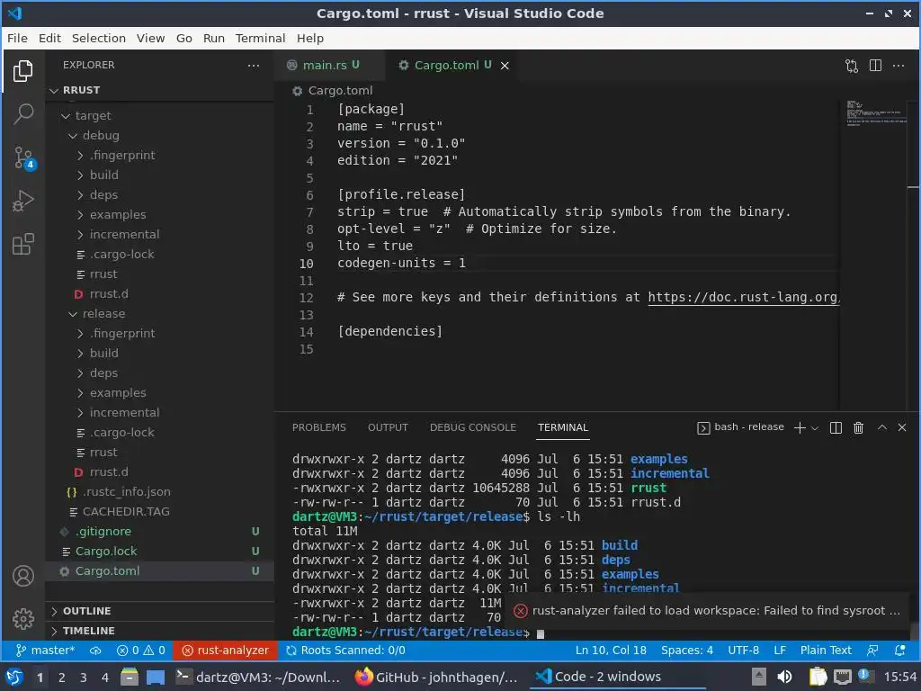Open the Selection menu

pos(99,38)
